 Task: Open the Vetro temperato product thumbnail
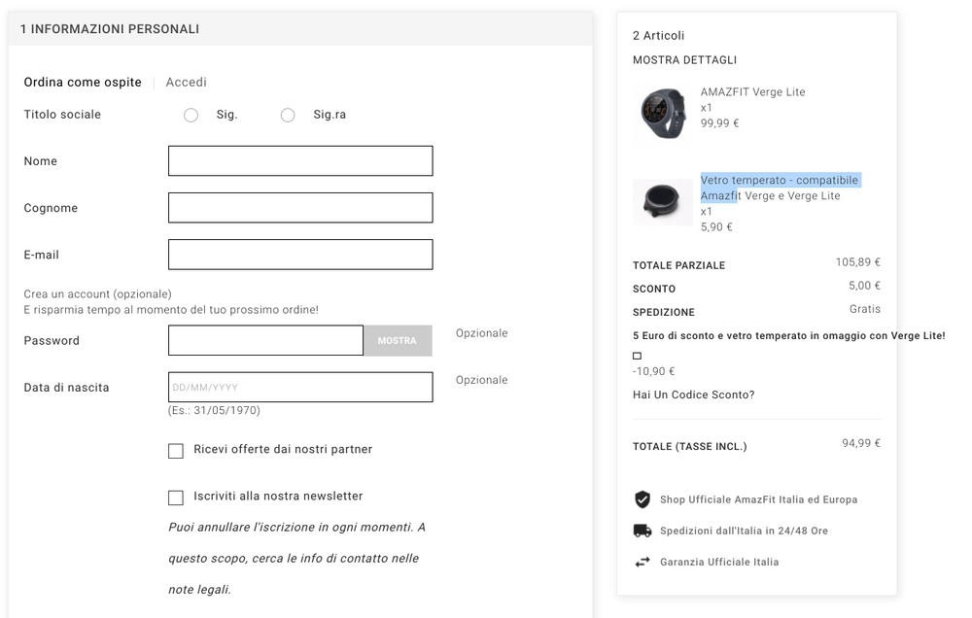(x=662, y=201)
